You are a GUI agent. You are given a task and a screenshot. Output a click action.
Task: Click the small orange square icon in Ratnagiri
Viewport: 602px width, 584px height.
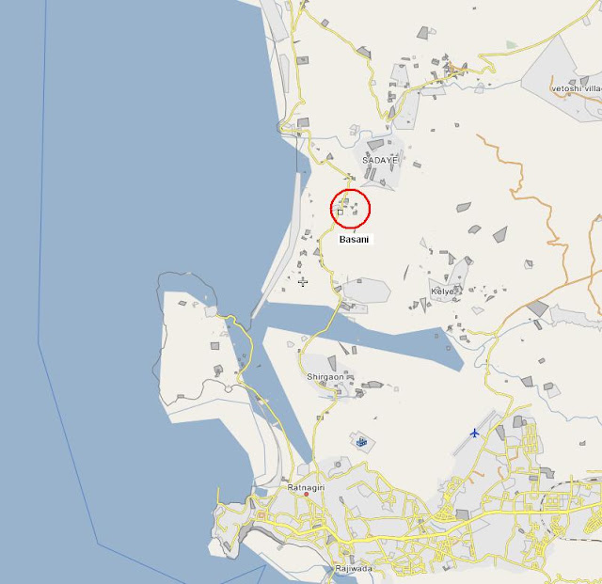[x=261, y=515]
